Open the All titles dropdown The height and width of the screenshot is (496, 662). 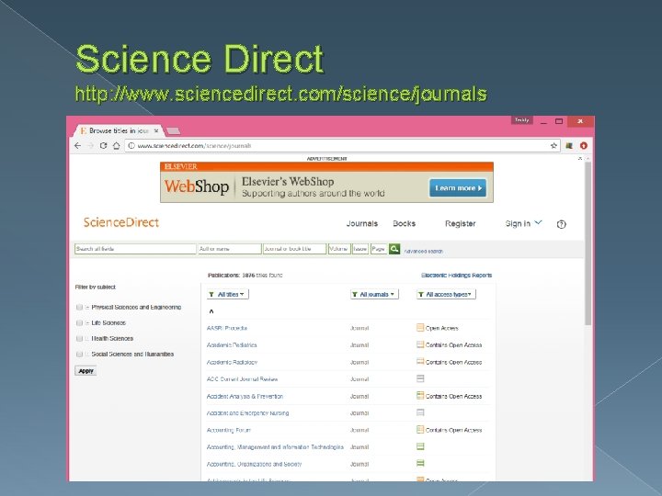click(x=228, y=295)
